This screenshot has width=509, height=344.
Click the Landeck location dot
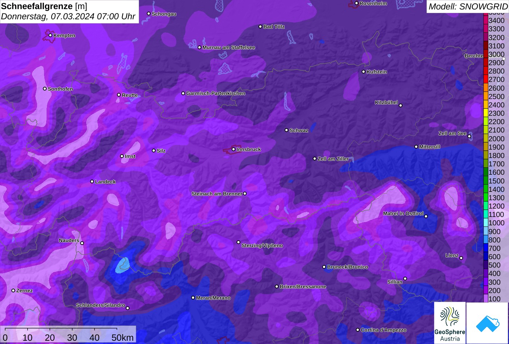pos(92,182)
